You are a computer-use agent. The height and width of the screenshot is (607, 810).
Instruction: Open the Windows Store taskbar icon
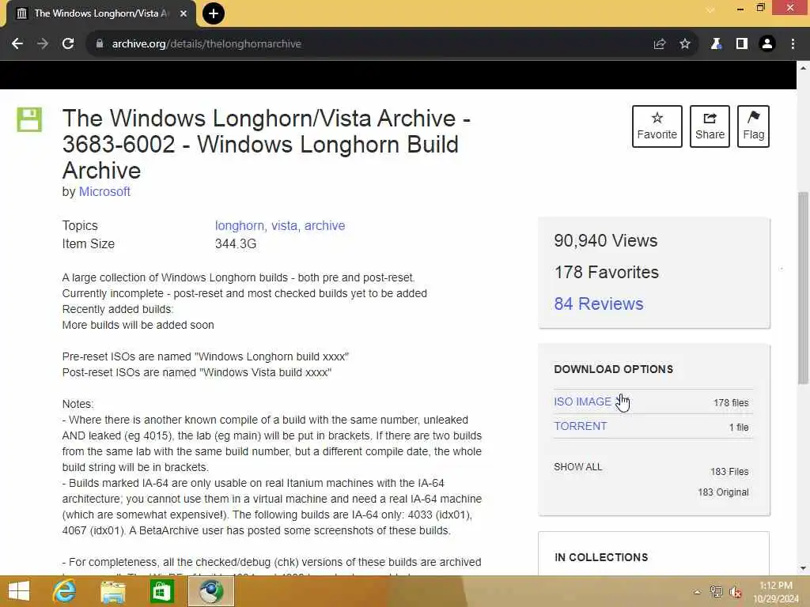click(x=161, y=591)
